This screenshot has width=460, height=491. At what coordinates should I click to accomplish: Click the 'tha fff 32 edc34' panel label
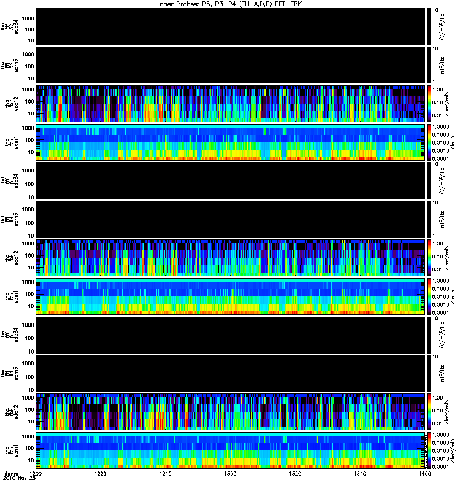point(10,27)
